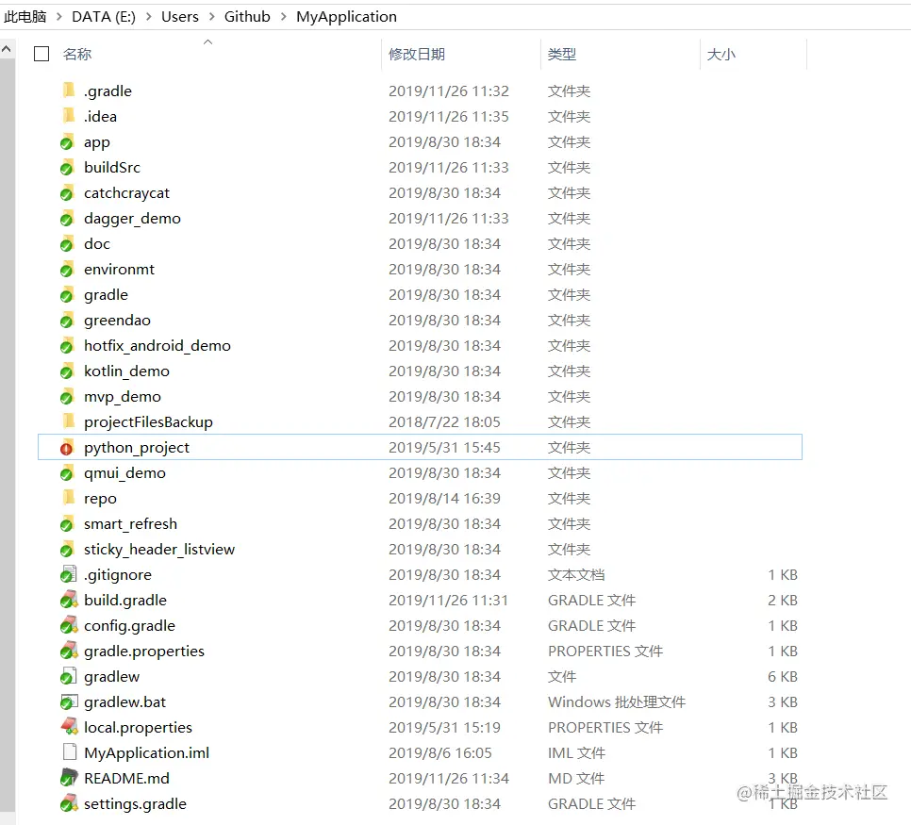The image size is (911, 825).
Task: Click the catchcraycat folder icon
Action: click(68, 193)
